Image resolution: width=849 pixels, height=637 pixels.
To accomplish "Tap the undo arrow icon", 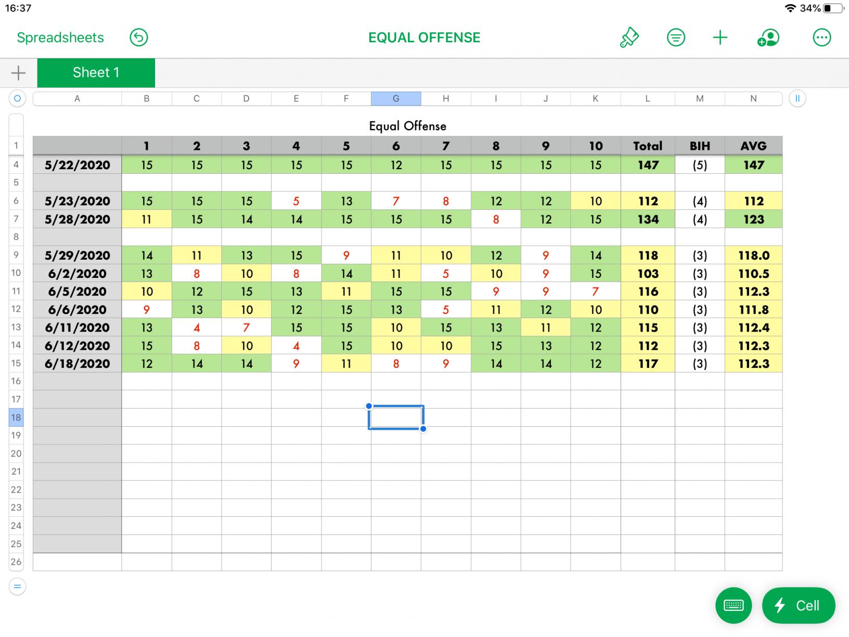I will (x=138, y=37).
